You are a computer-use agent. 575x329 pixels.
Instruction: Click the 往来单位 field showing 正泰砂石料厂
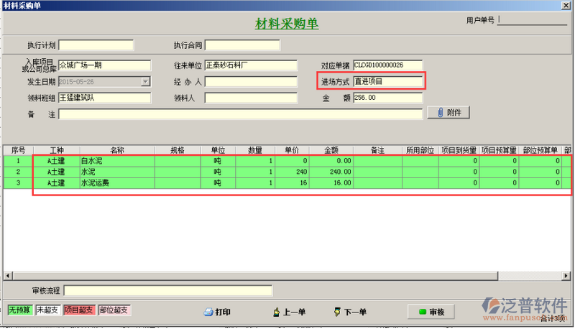(x=251, y=65)
